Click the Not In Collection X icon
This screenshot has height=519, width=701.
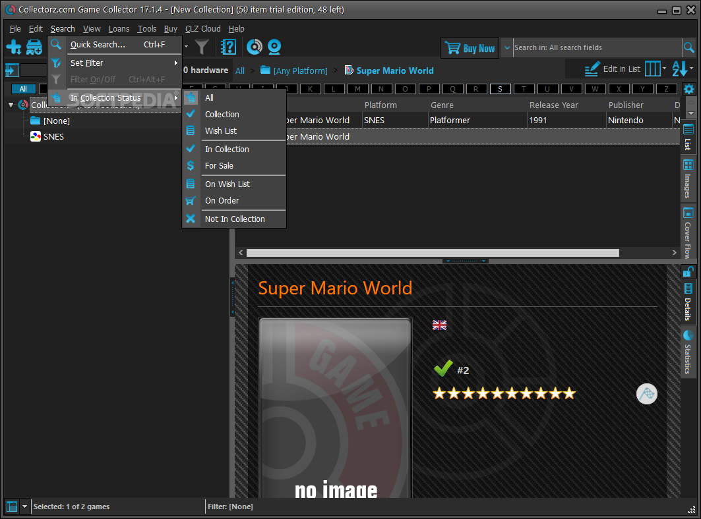click(191, 219)
